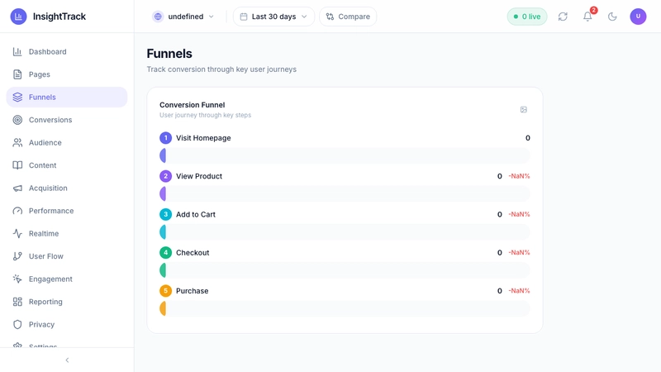Export Conversion Funnel as image icon

click(x=524, y=110)
